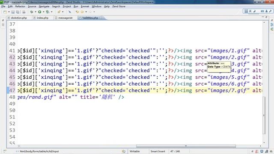Click the wrench perspective icon

pyautogui.click(x=271, y=11)
